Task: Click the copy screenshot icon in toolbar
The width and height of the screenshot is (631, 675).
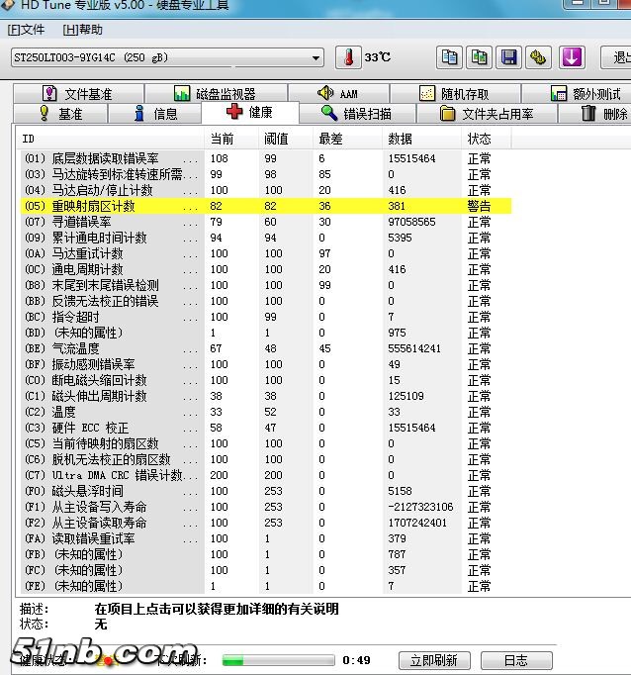Action: click(x=480, y=57)
